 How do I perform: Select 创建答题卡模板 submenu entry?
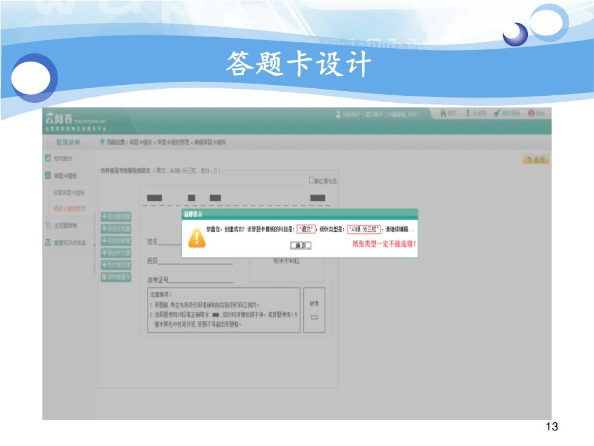point(68,193)
